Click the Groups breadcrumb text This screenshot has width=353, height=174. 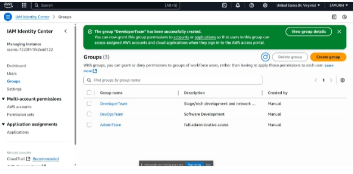(x=65, y=17)
